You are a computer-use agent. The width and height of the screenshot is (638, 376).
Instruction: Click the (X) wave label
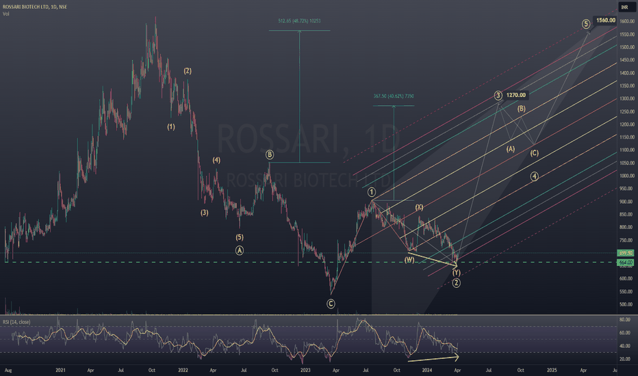tap(419, 207)
